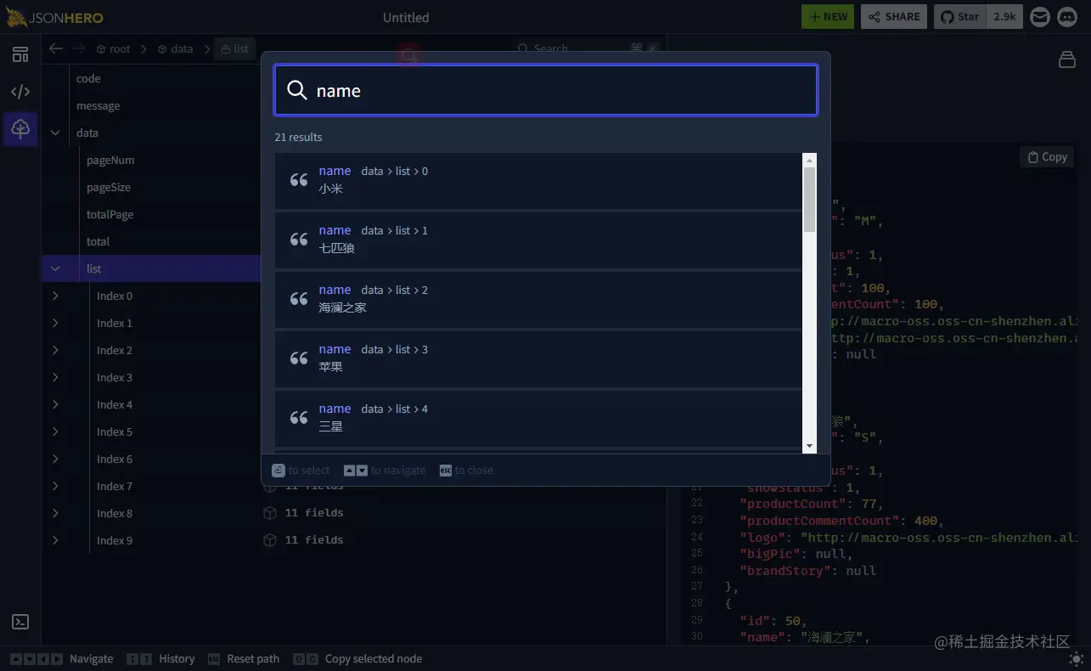
Task: Click the quote icon of the 小米 result
Action: click(x=299, y=180)
